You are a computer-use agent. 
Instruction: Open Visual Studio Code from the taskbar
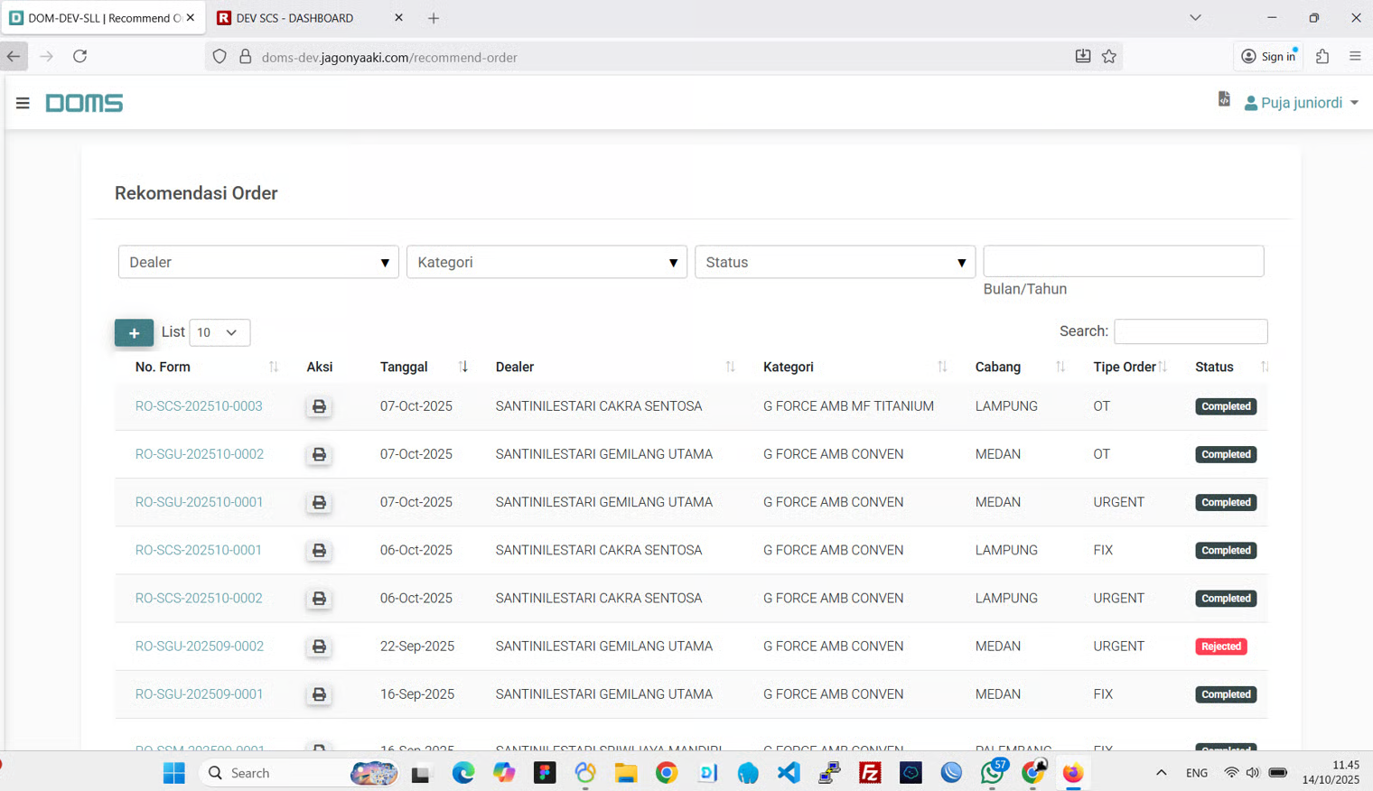point(789,773)
